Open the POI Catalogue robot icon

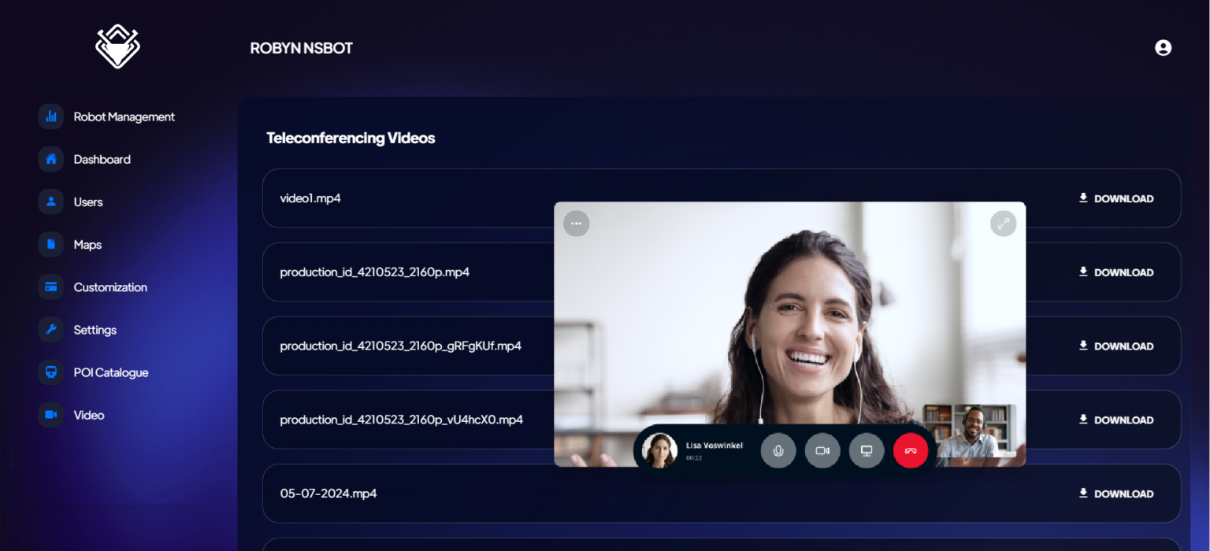[x=51, y=372]
